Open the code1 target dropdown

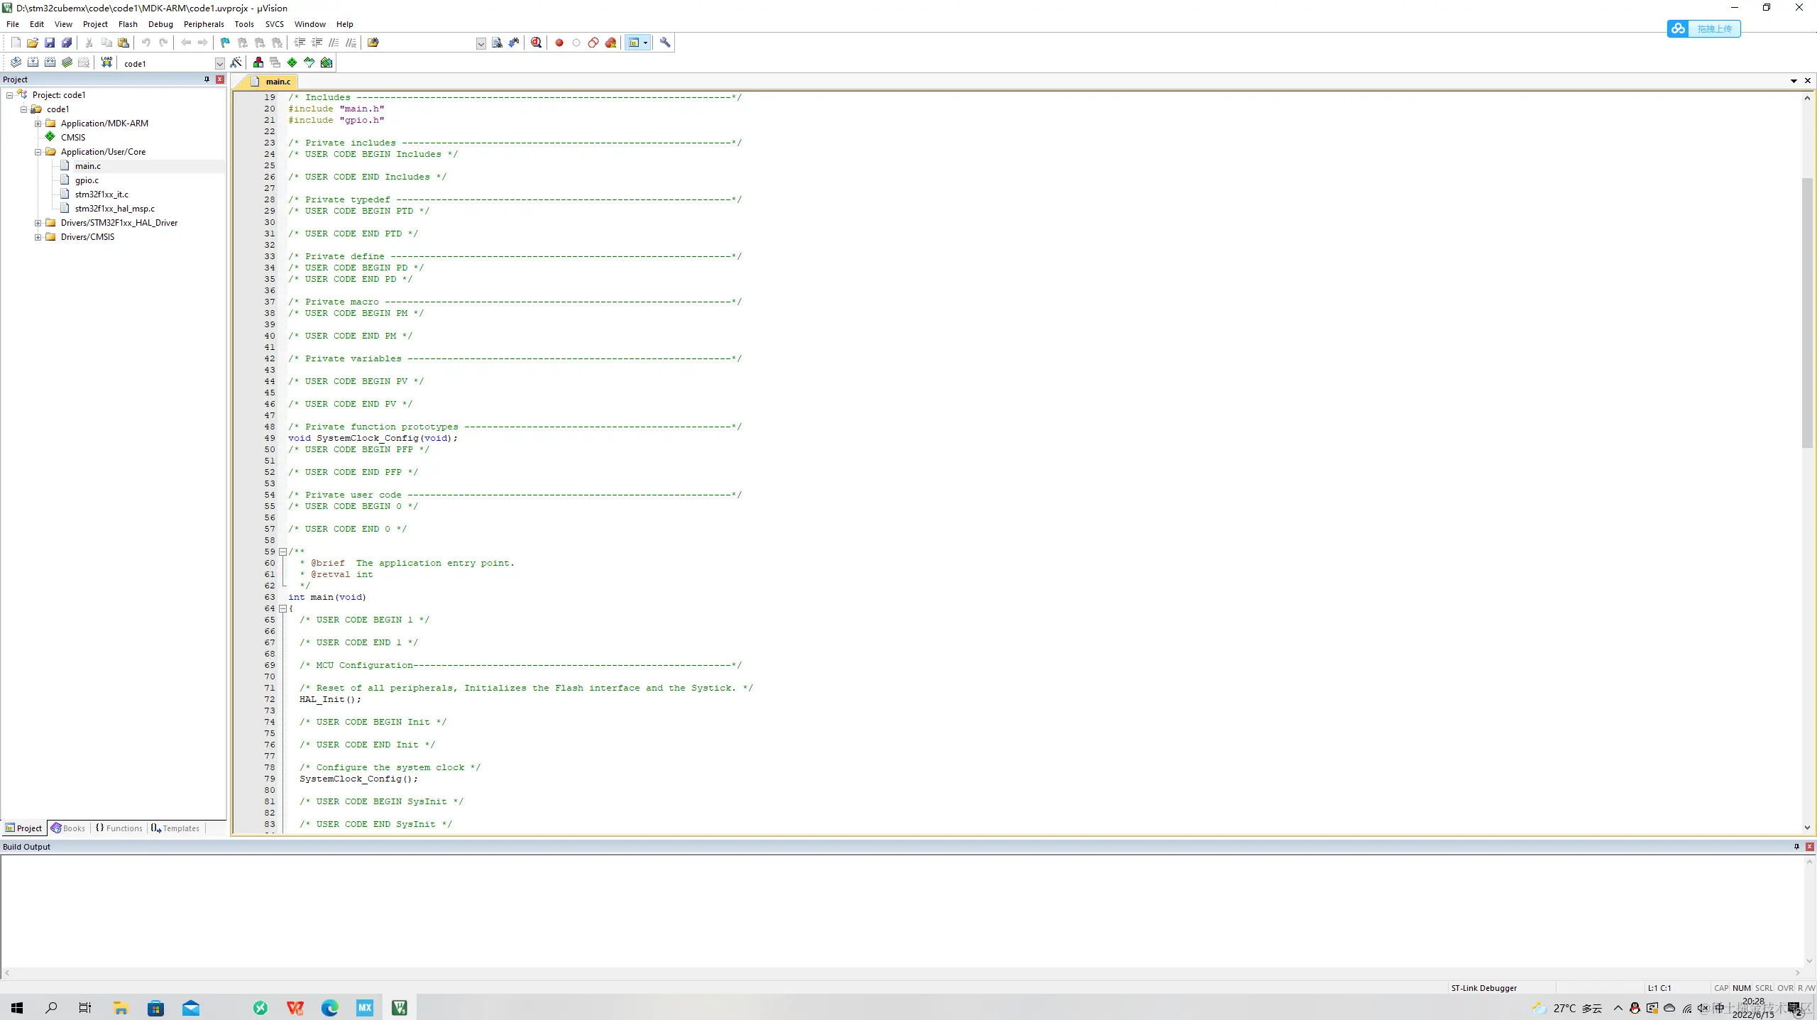219,63
